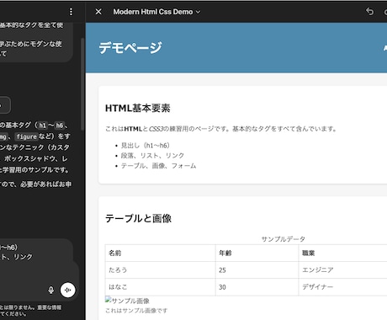Click the 職業 column header
Image resolution: width=387 pixels, height=320 pixels.
tap(342, 253)
